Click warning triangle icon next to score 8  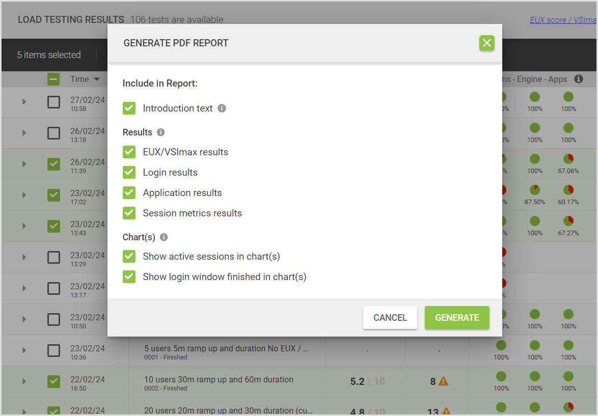[x=444, y=381]
